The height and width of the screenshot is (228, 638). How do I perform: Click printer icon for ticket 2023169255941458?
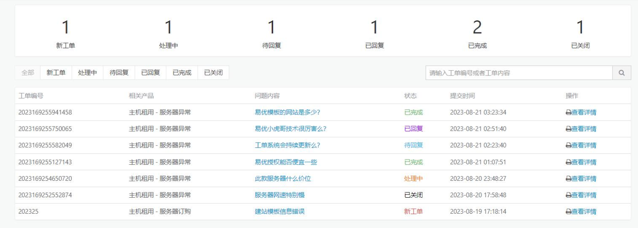[568, 113]
